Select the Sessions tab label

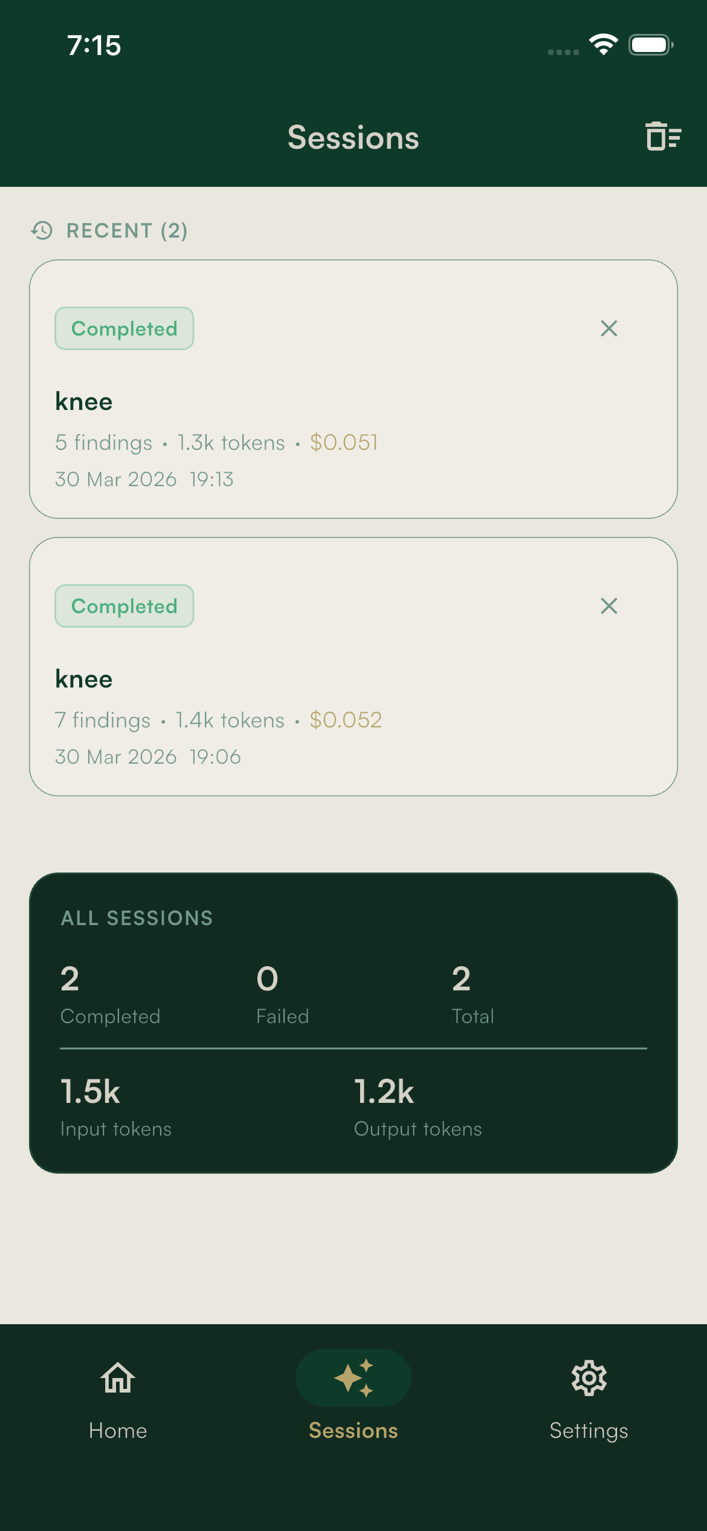coord(353,1431)
